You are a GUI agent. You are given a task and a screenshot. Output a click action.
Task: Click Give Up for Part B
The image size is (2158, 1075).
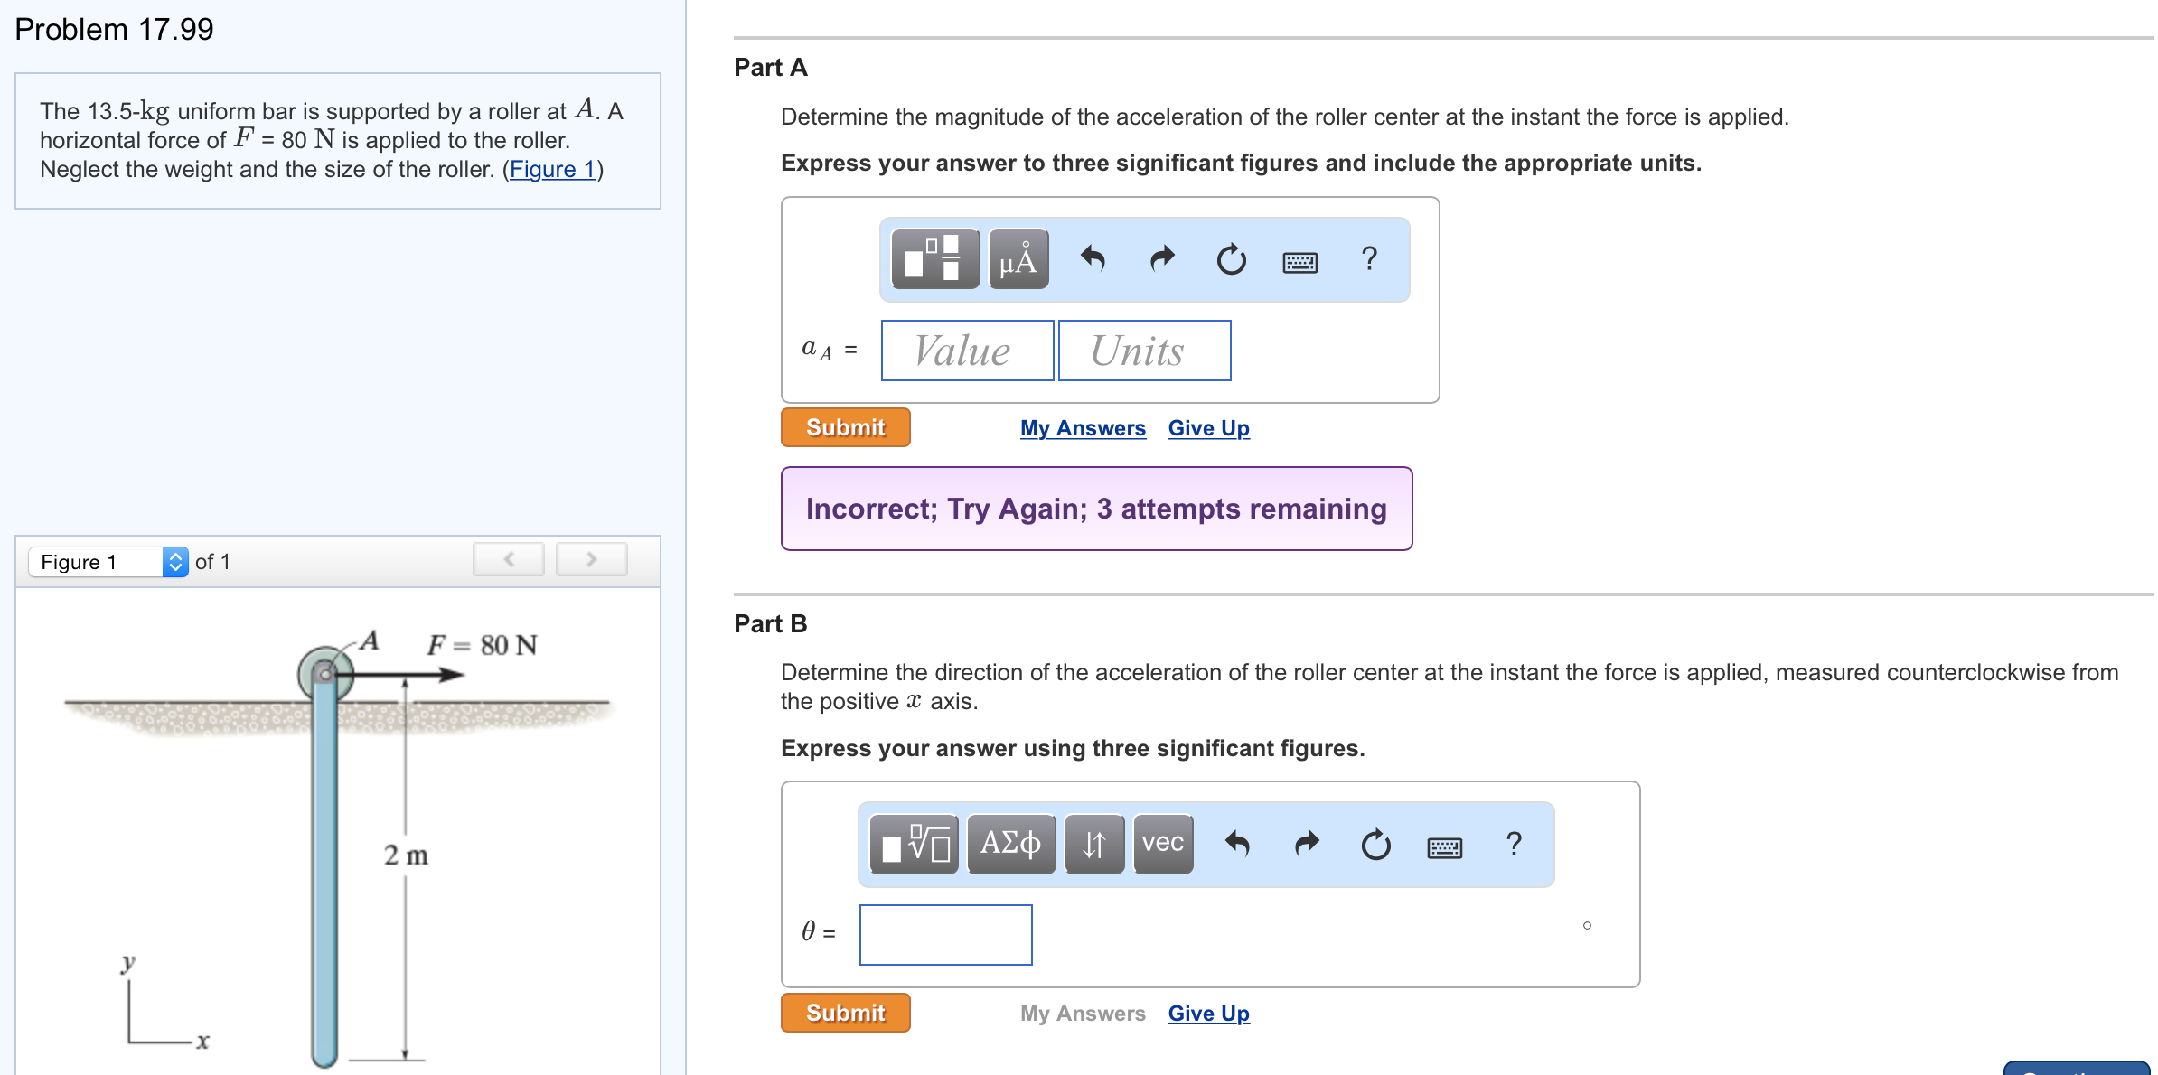pos(1208,1013)
